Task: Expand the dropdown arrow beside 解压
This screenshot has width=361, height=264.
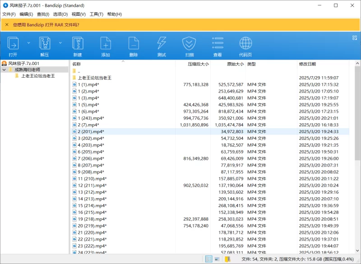Action: click(x=60, y=43)
